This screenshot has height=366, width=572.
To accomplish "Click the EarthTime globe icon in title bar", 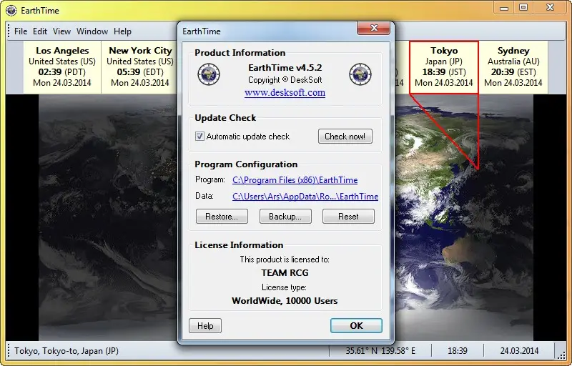I will click(11, 11).
